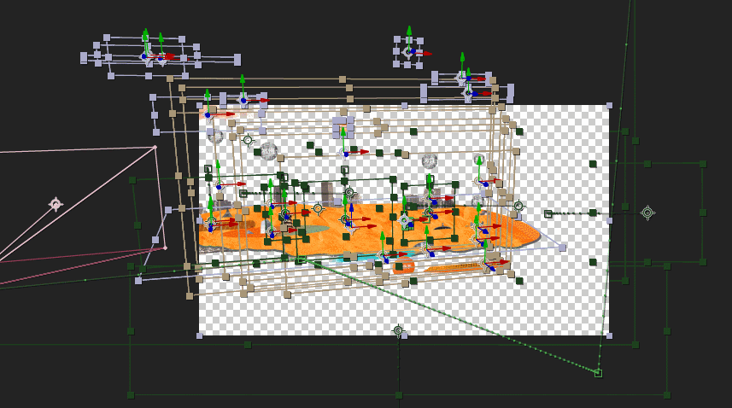Click the bottom-left corner handle of the checkerboard frame
732x408 pixels.
pos(200,335)
